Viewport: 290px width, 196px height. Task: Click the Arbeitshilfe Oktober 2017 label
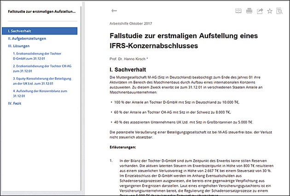(x=131, y=23)
